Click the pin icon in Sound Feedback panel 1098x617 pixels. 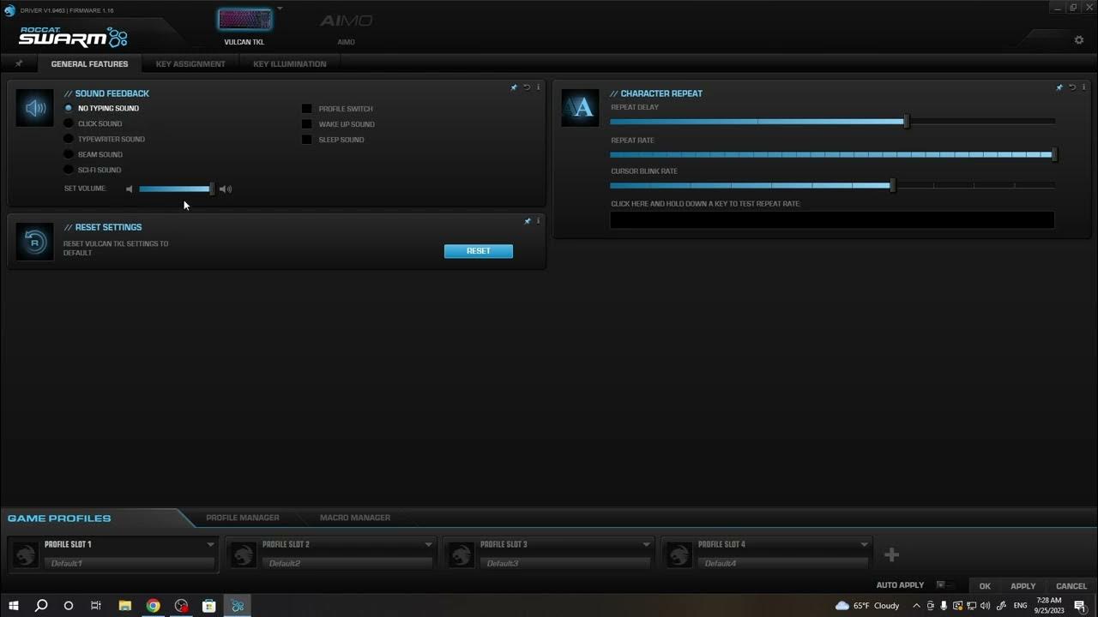click(x=514, y=87)
